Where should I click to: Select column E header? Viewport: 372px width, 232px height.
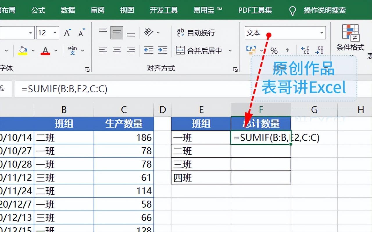201,110
